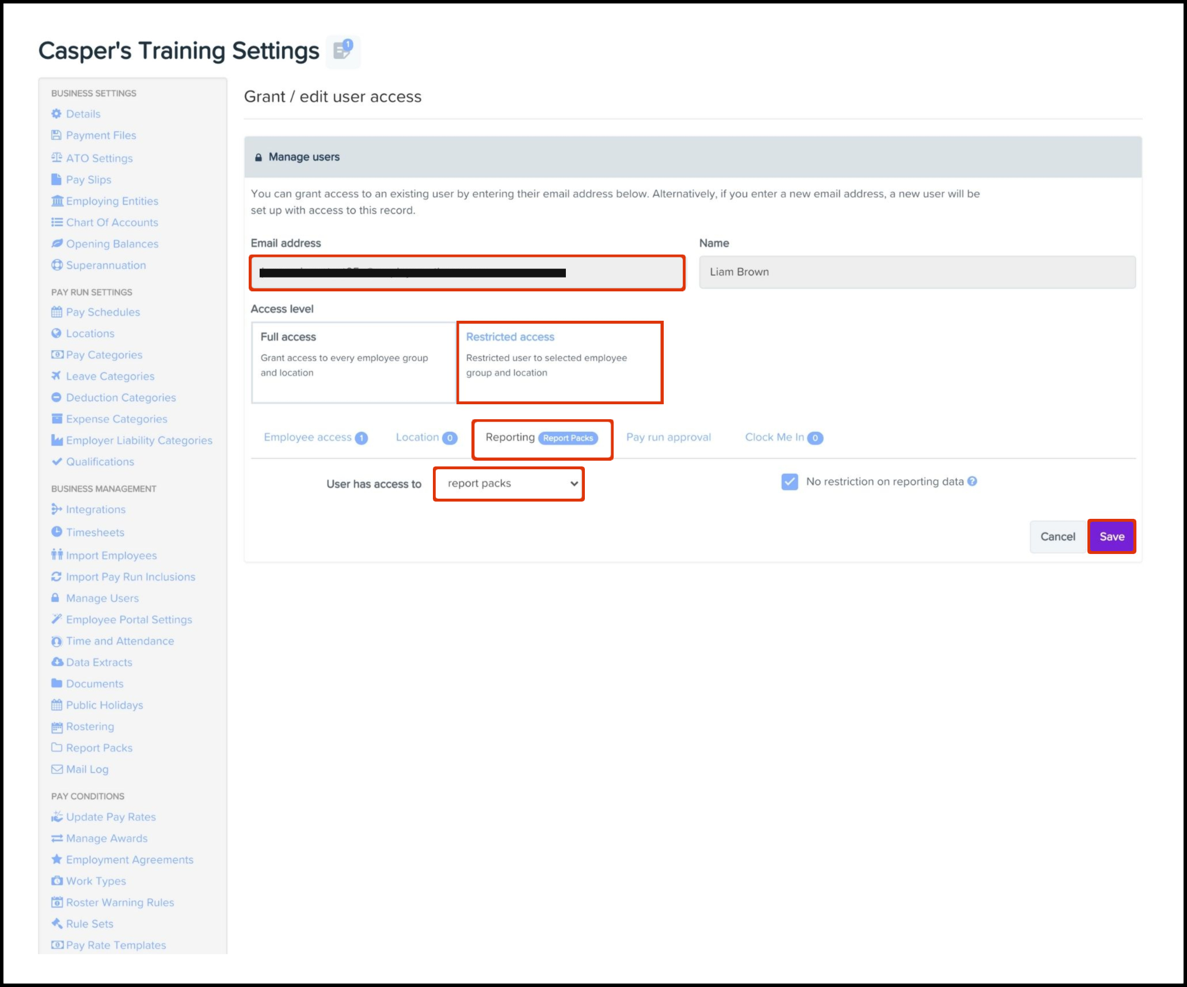This screenshot has height=987, width=1187.
Task: Open the Manage Users sidebar link
Action: pos(102,598)
